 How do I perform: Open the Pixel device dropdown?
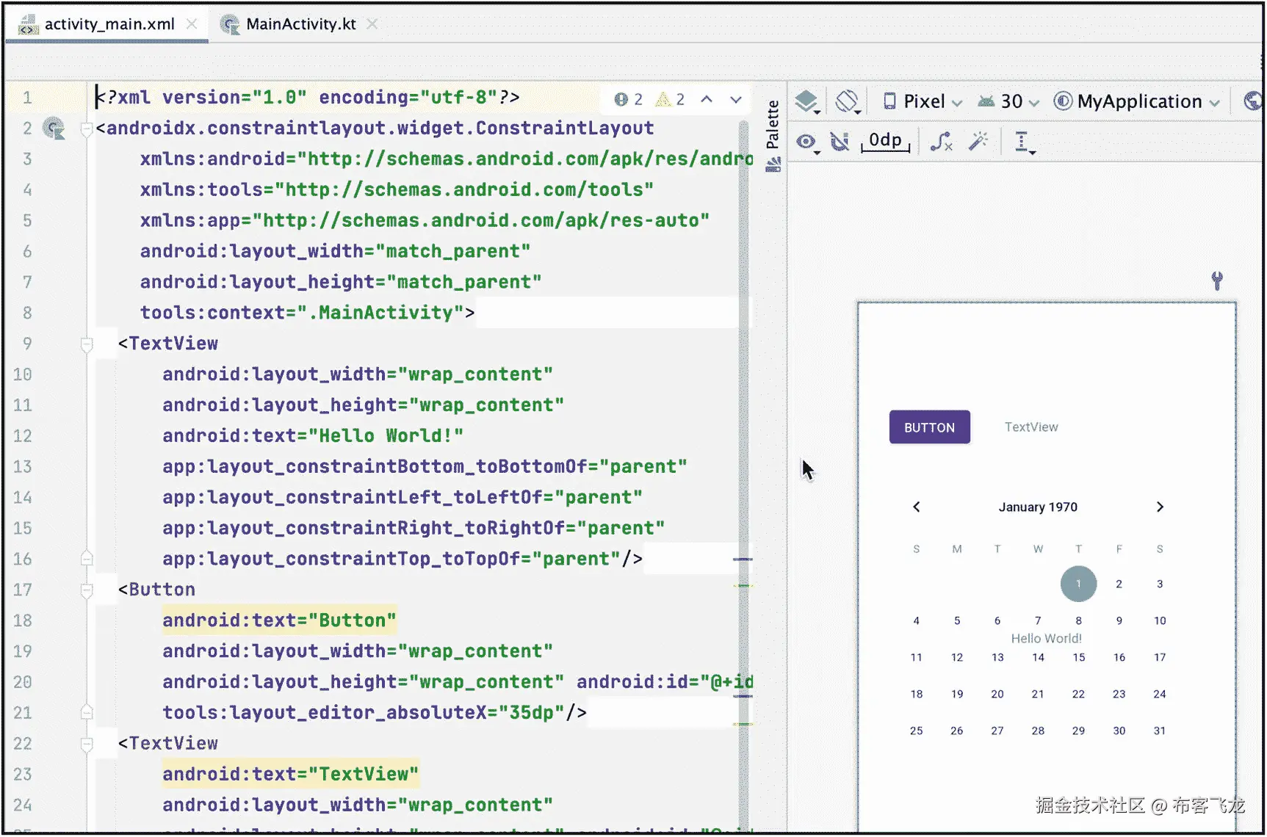922,101
